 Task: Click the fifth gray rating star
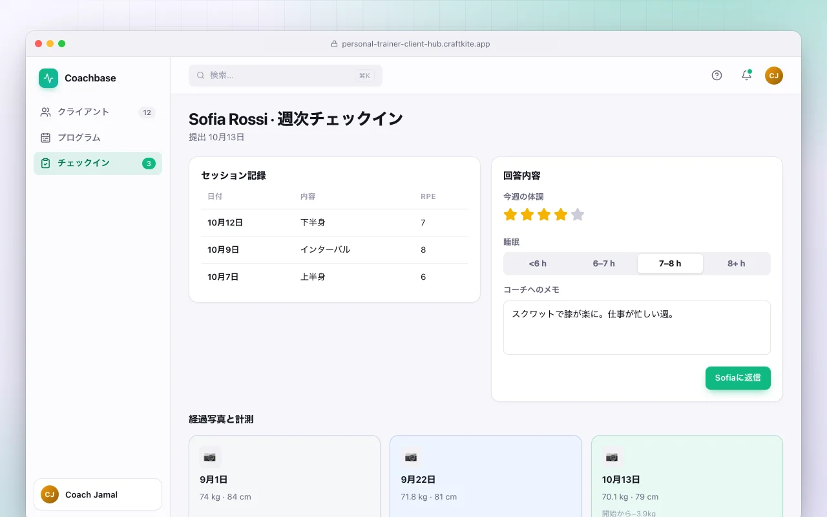pos(578,215)
